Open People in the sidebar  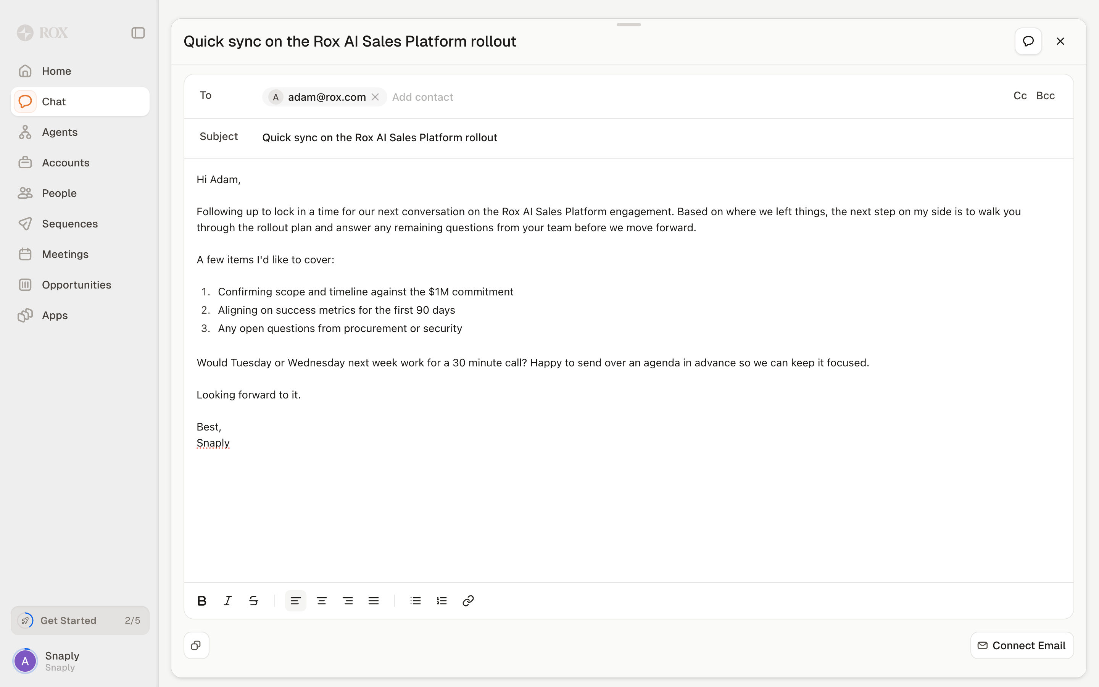[x=80, y=193]
